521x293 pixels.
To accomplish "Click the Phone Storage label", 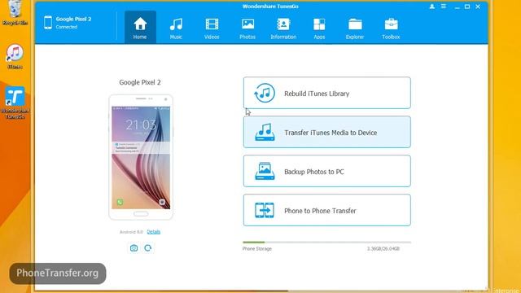I will coord(257,248).
